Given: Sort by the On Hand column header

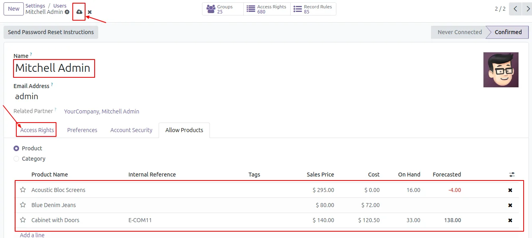Looking at the screenshot, I should coord(409,175).
